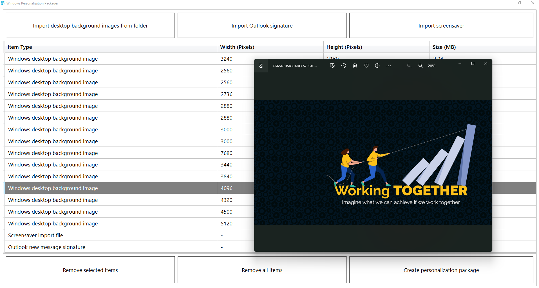
Task: Sort by Height (Pixels) column header
Action: 377,47
